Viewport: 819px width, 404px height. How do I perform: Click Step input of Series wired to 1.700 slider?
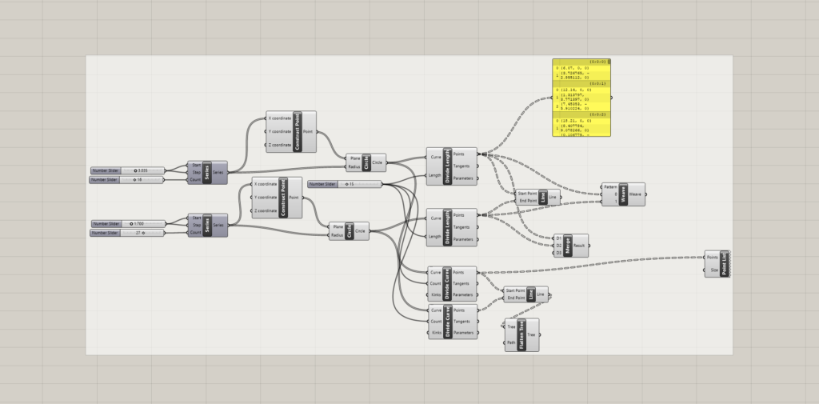tap(197, 226)
